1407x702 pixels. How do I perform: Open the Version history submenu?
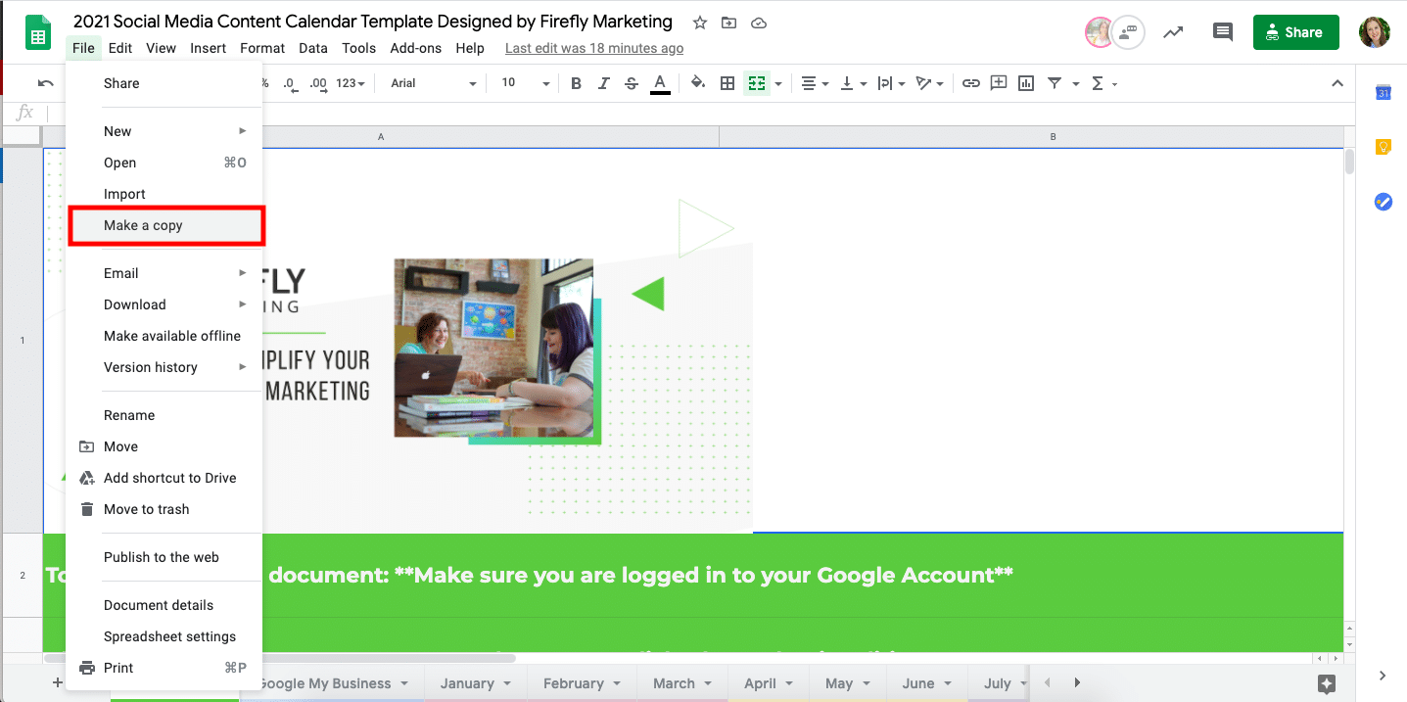pos(164,367)
